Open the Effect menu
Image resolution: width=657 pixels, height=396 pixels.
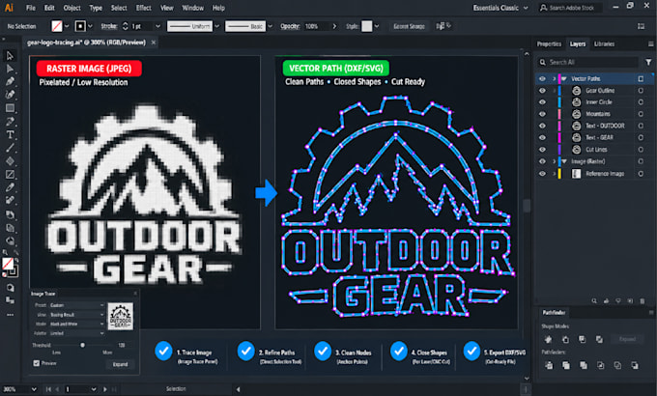(x=143, y=8)
